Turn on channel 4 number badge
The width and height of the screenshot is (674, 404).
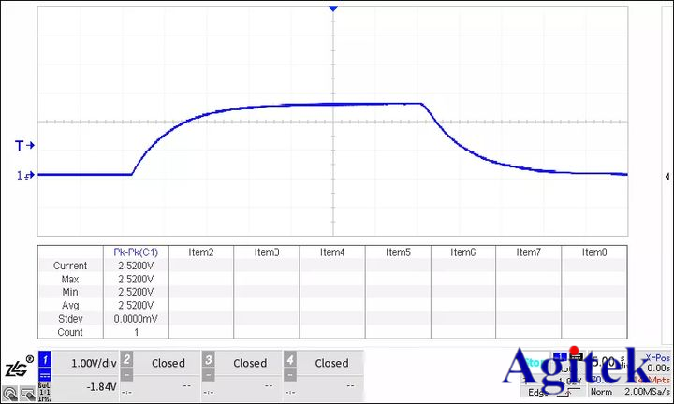pos(291,359)
